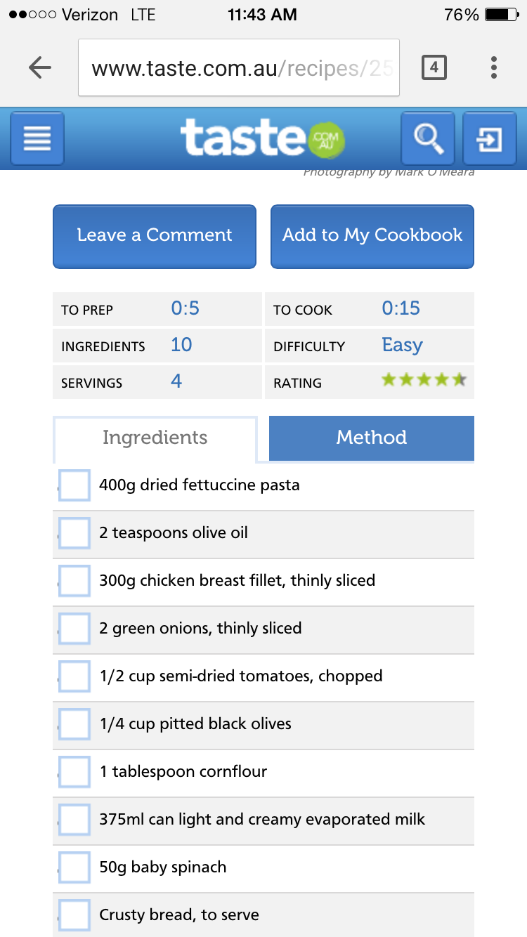The height and width of the screenshot is (937, 527).
Task: Open the browser three-dot menu
Action: pos(494,67)
